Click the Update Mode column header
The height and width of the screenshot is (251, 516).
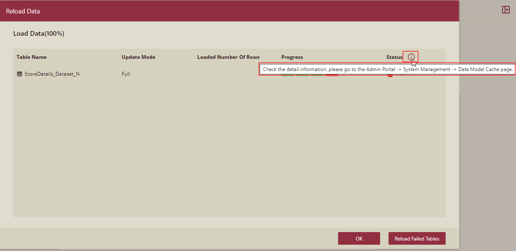[138, 57]
